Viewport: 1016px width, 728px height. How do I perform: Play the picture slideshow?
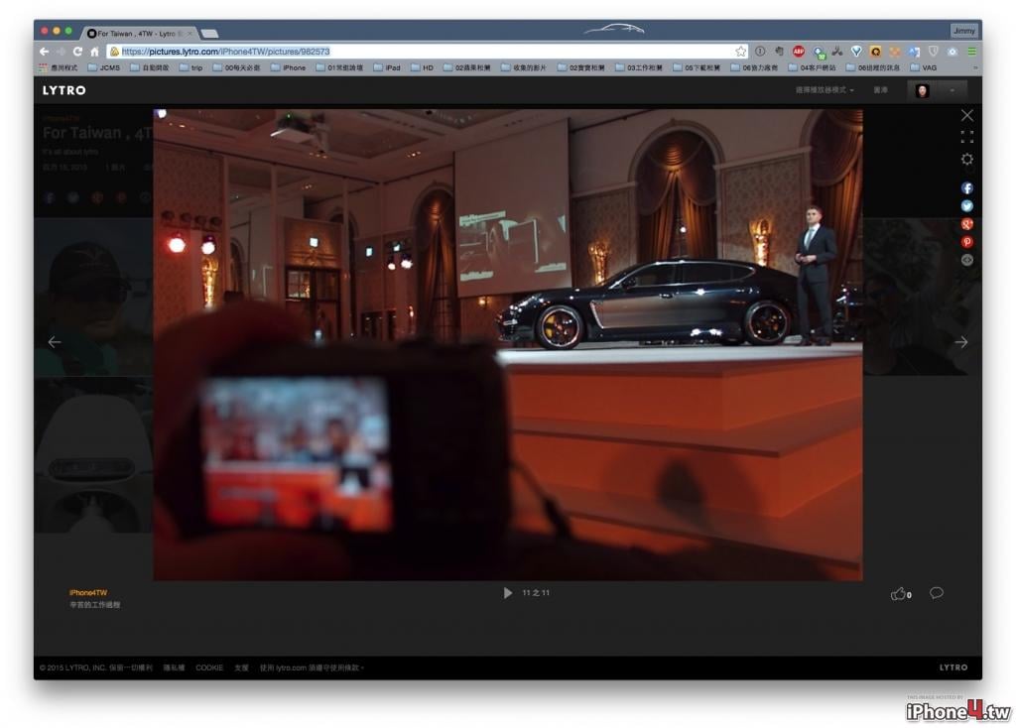point(507,593)
